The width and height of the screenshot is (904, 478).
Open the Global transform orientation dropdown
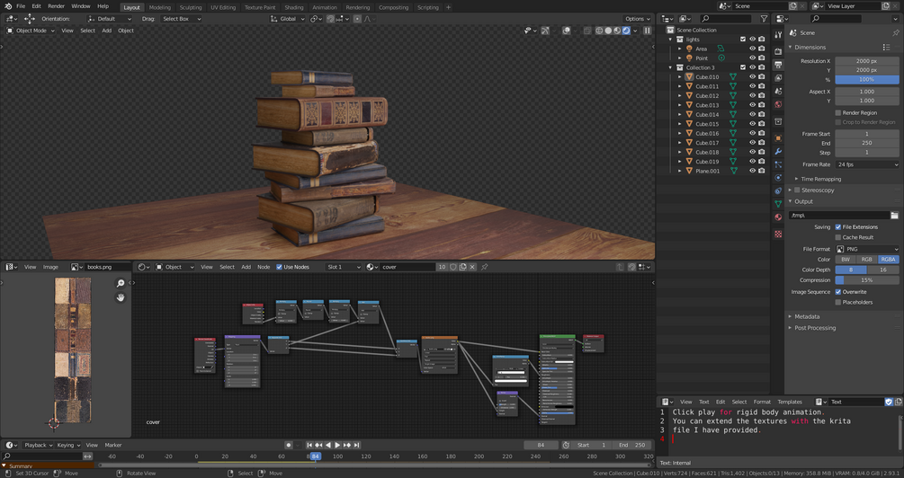point(288,19)
